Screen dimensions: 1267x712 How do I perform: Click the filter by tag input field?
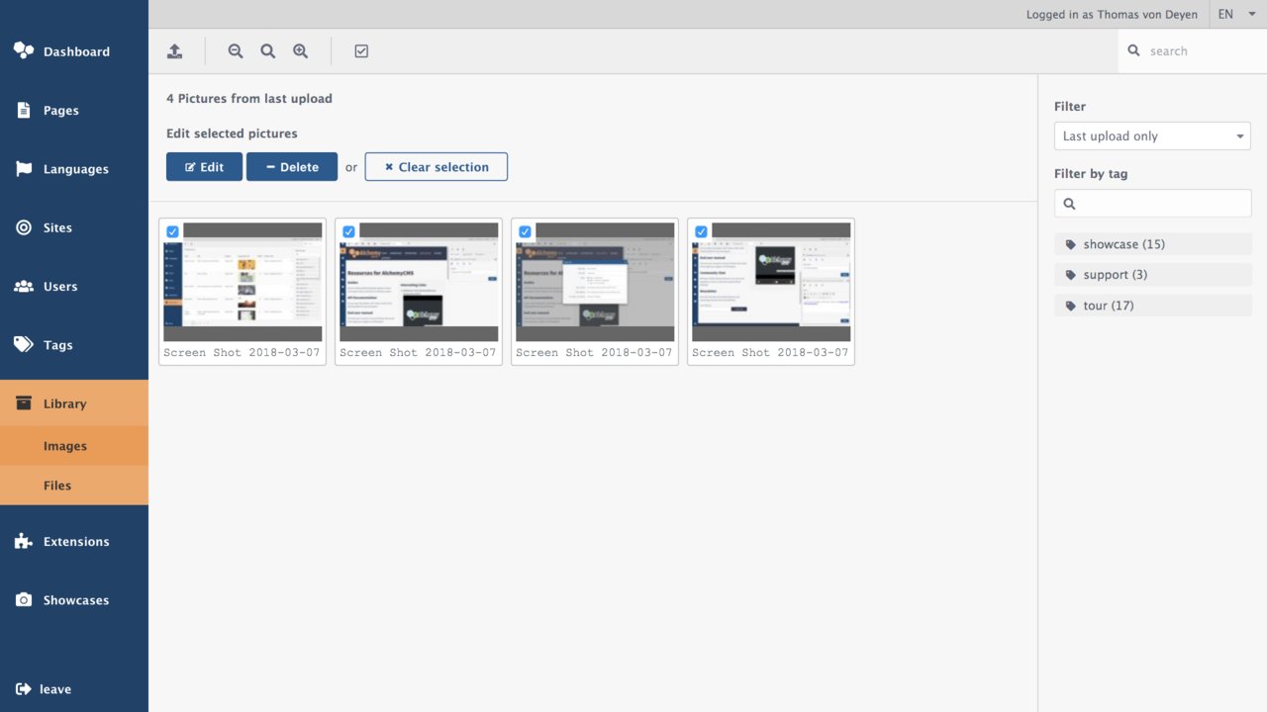click(1152, 203)
